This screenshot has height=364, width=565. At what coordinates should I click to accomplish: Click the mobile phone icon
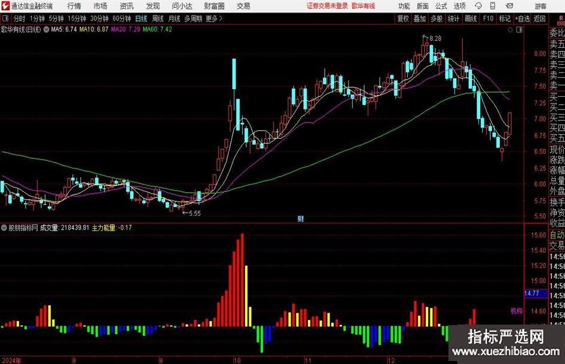click(493, 6)
